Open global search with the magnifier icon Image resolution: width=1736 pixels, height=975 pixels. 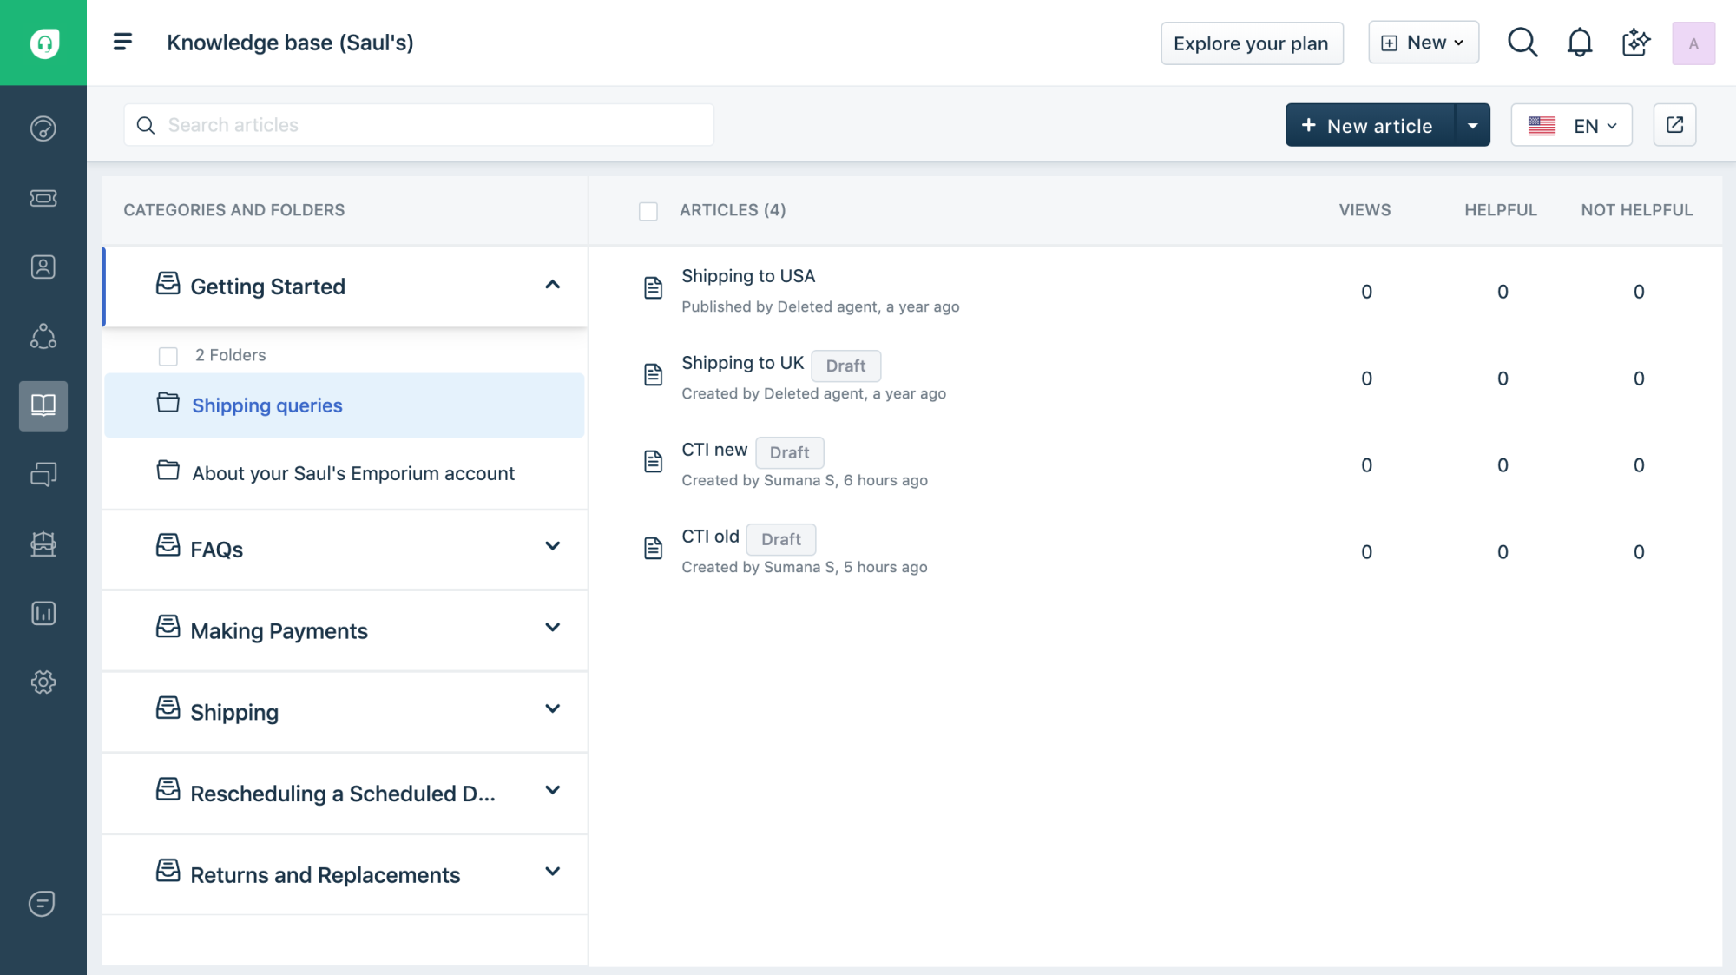coord(1522,42)
